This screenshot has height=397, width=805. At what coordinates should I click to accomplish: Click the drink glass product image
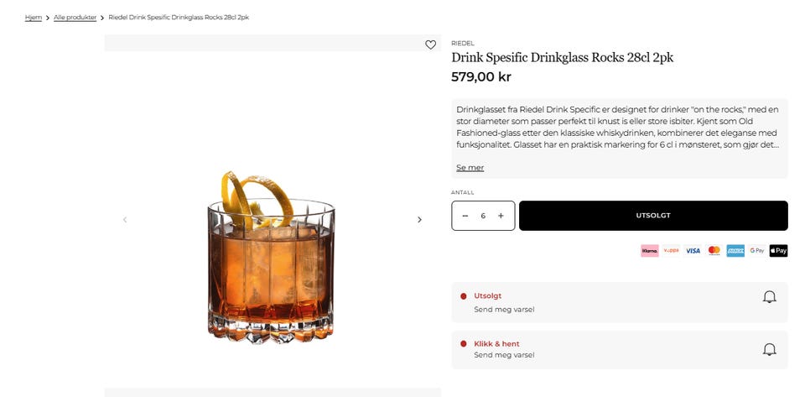pos(271,257)
